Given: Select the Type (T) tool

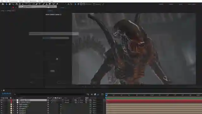Looking at the screenshot, I should pyautogui.click(x=39, y=4).
